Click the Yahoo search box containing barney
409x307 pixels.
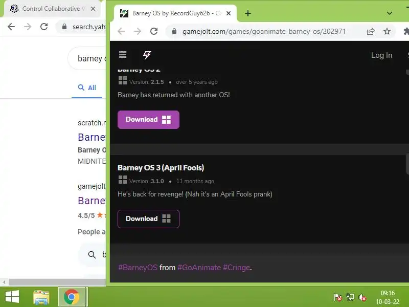pyautogui.click(x=87, y=58)
